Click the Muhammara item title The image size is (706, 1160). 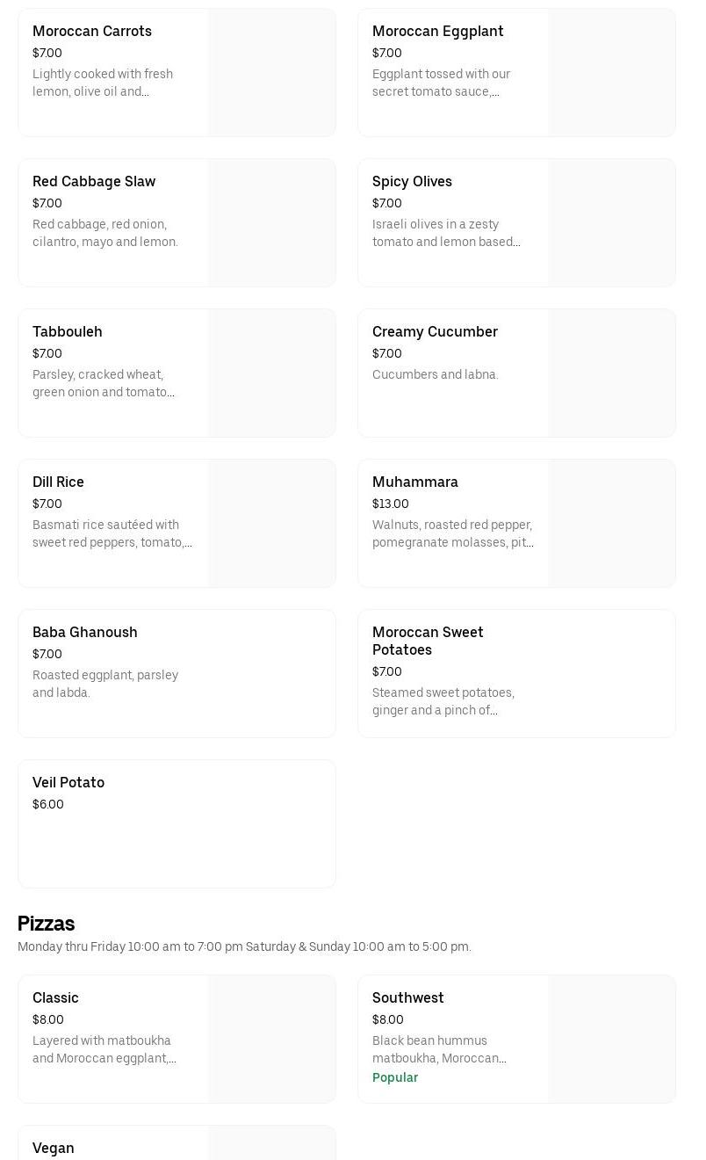(x=415, y=482)
